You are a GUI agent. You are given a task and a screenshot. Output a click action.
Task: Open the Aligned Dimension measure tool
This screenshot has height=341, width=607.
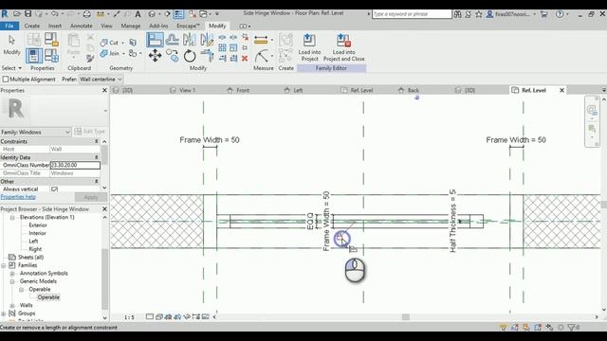coord(261,40)
